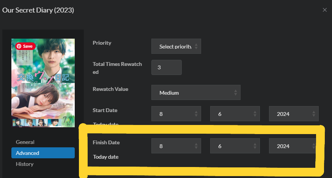
Task: Close the Our Secret Diary dialog
Action: [x=324, y=10]
